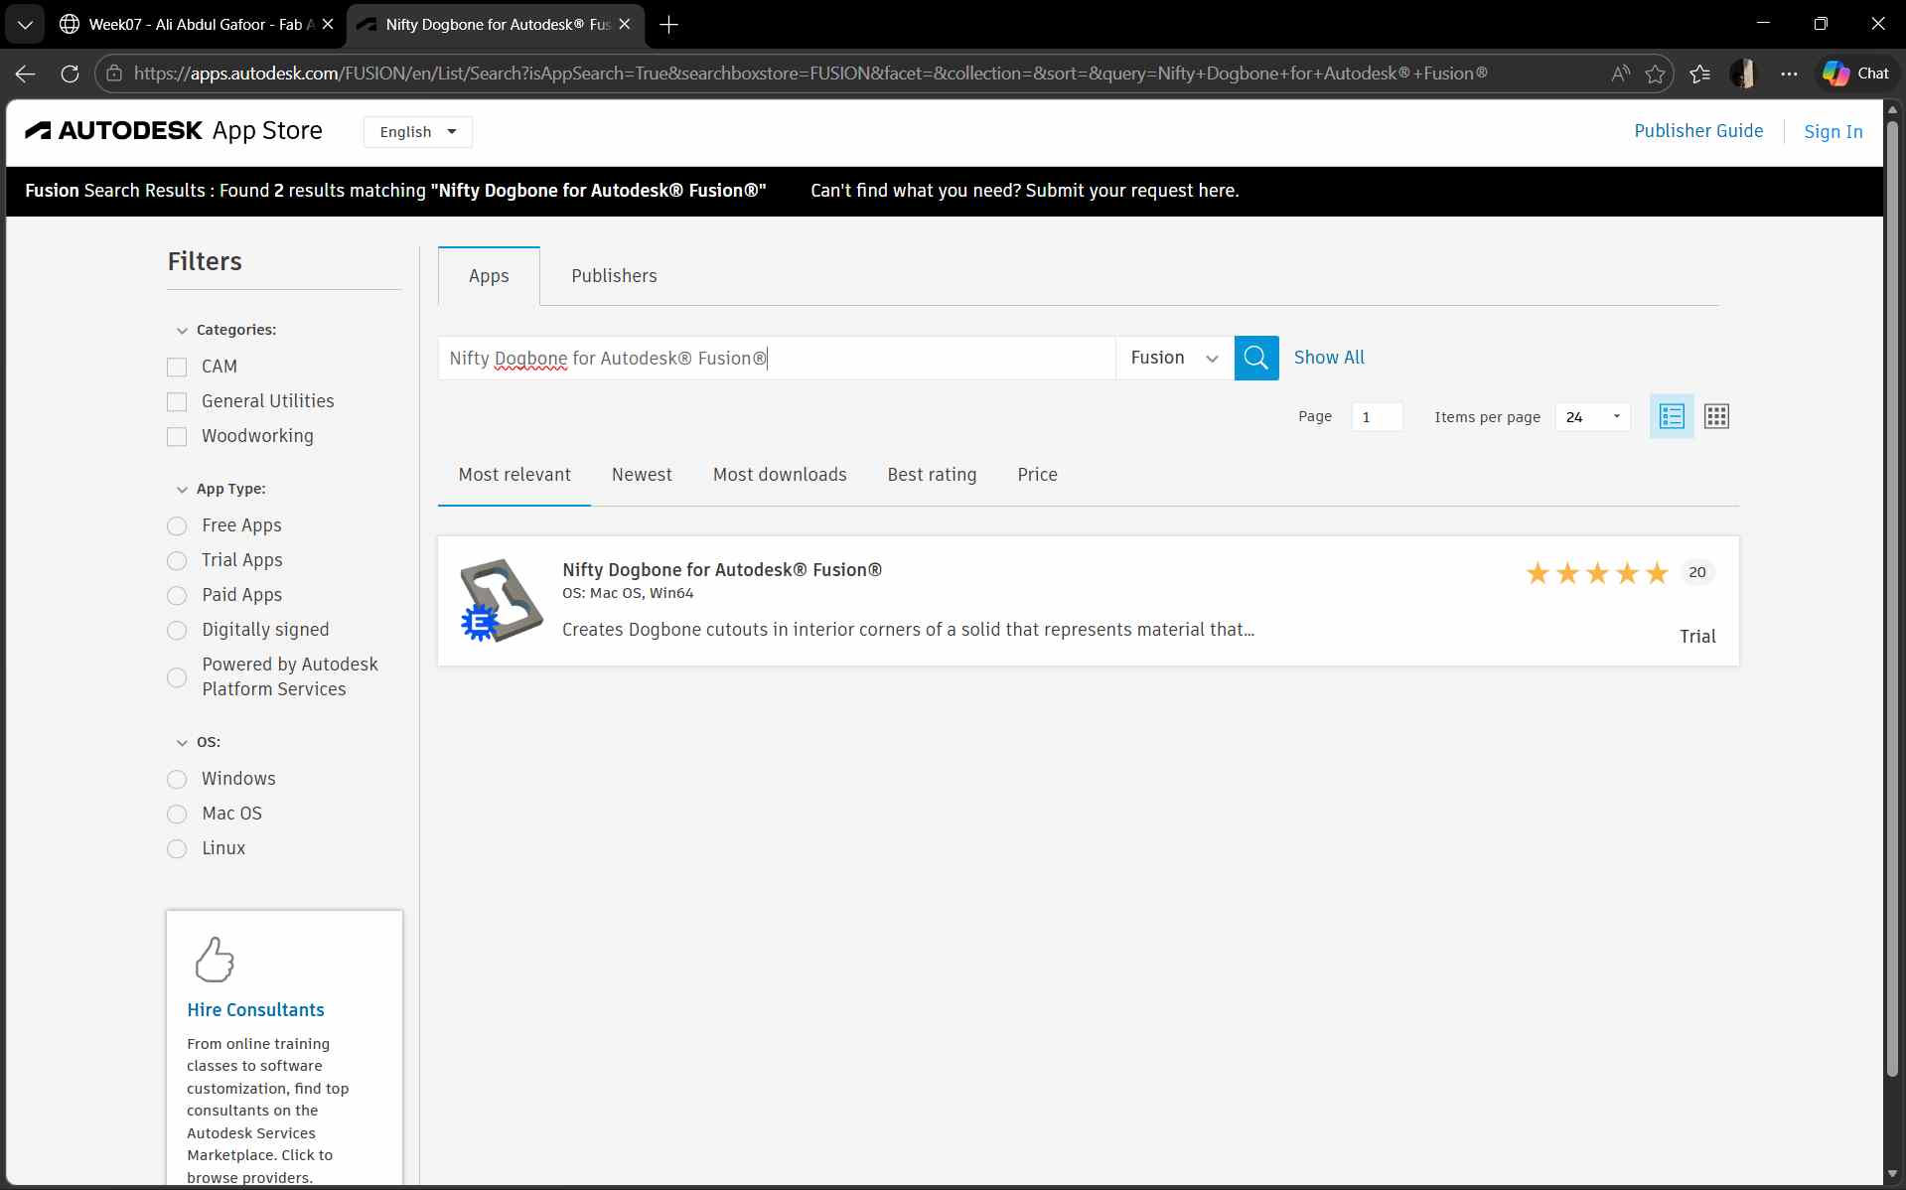The width and height of the screenshot is (1906, 1190).
Task: Close the Nifty Dogbone browser tab
Action: click(x=625, y=25)
